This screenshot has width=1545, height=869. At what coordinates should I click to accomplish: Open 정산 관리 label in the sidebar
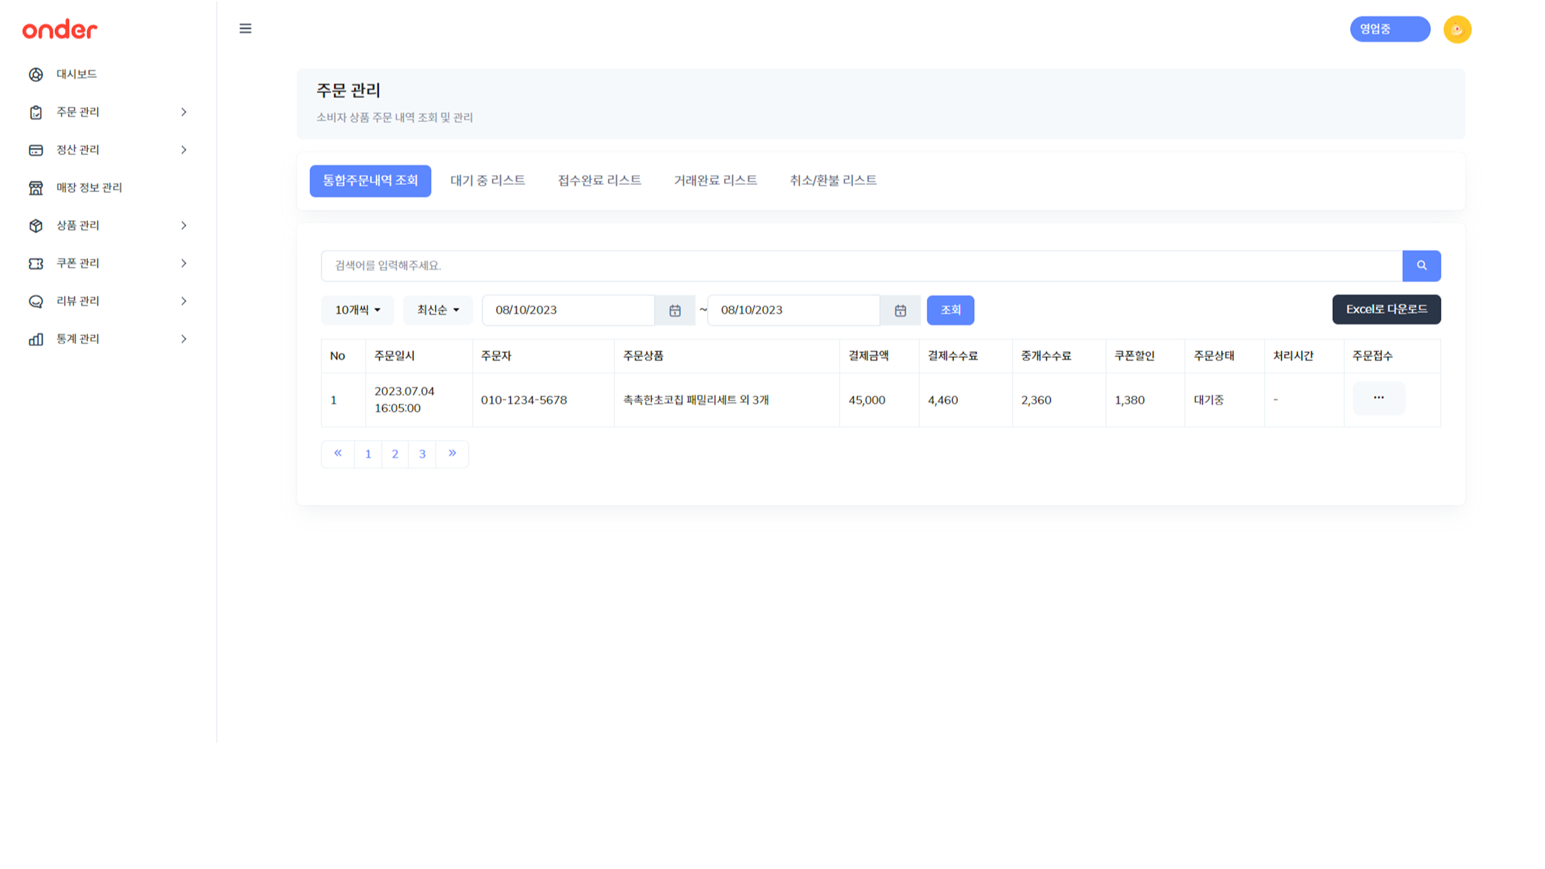[x=78, y=150]
